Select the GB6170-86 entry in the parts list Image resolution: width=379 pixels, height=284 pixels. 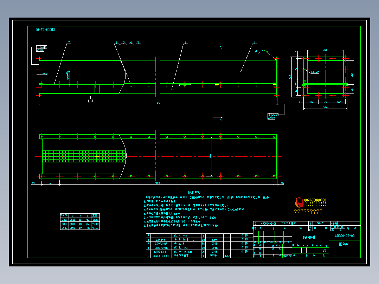click(x=161, y=248)
